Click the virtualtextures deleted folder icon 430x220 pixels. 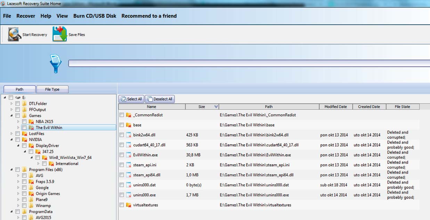(129, 205)
